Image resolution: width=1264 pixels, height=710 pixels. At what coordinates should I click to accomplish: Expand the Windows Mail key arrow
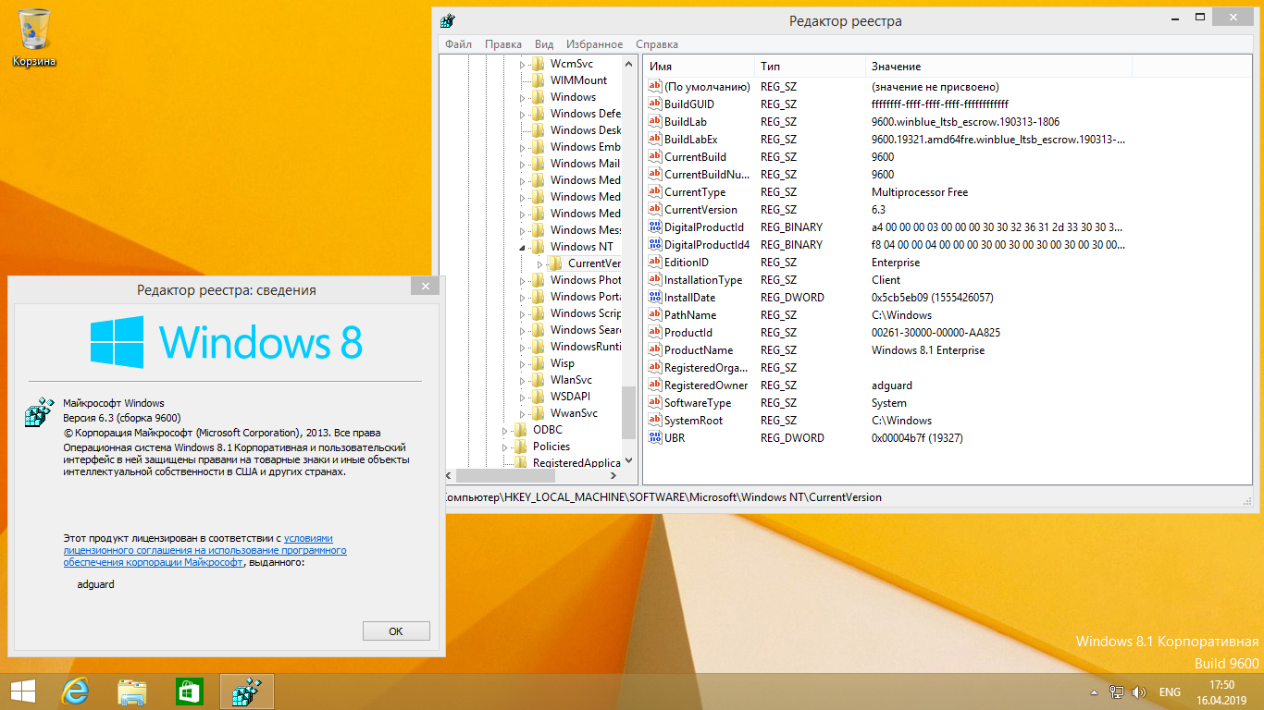tap(523, 164)
